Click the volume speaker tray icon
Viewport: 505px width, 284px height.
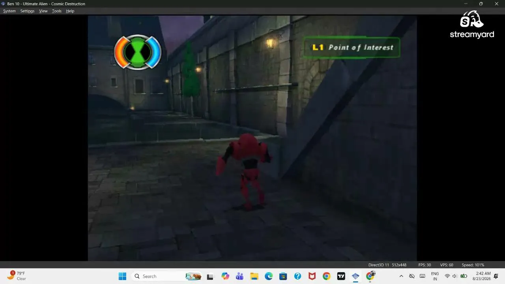[x=454, y=276]
